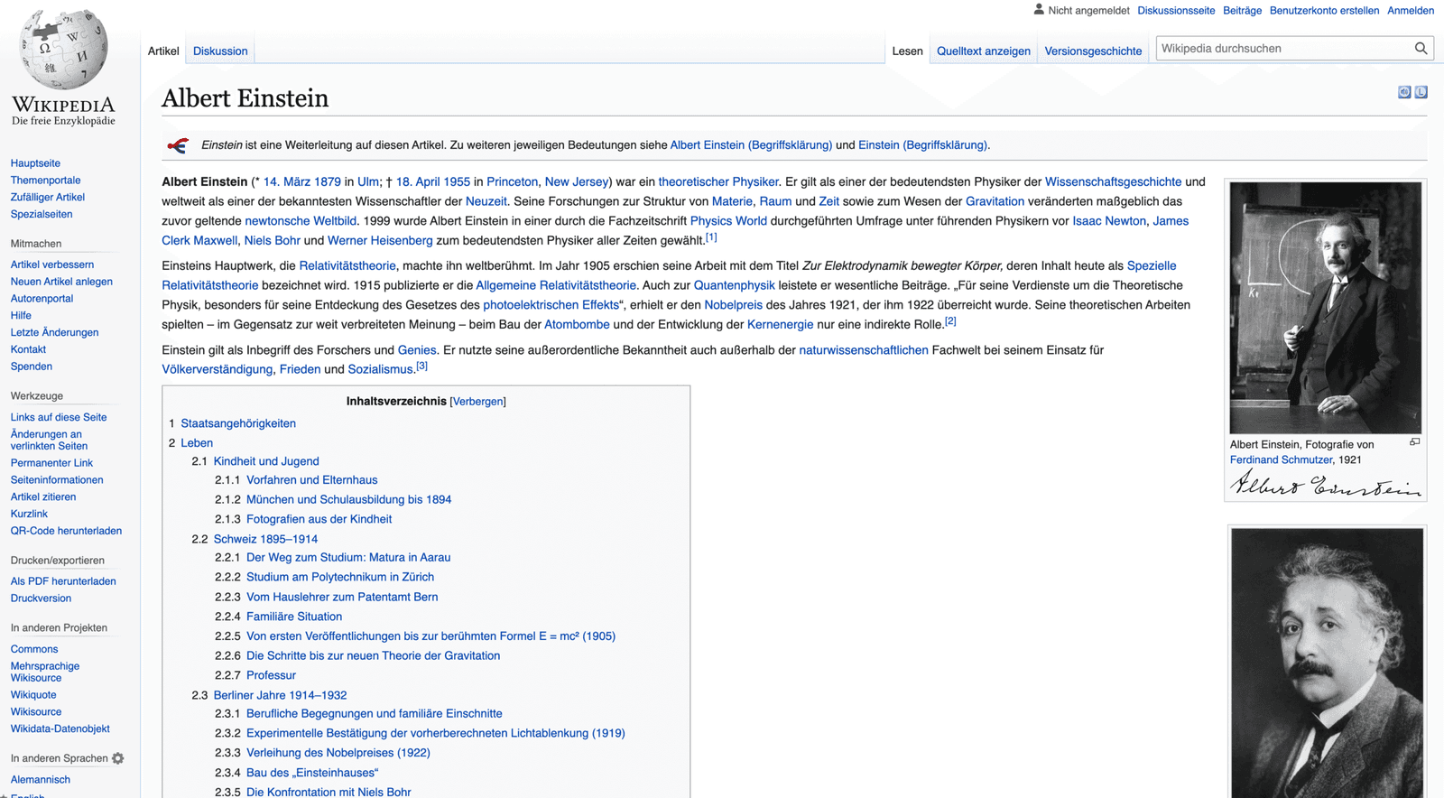Open 'Diskussionsseite' in top bar

coord(1176,11)
